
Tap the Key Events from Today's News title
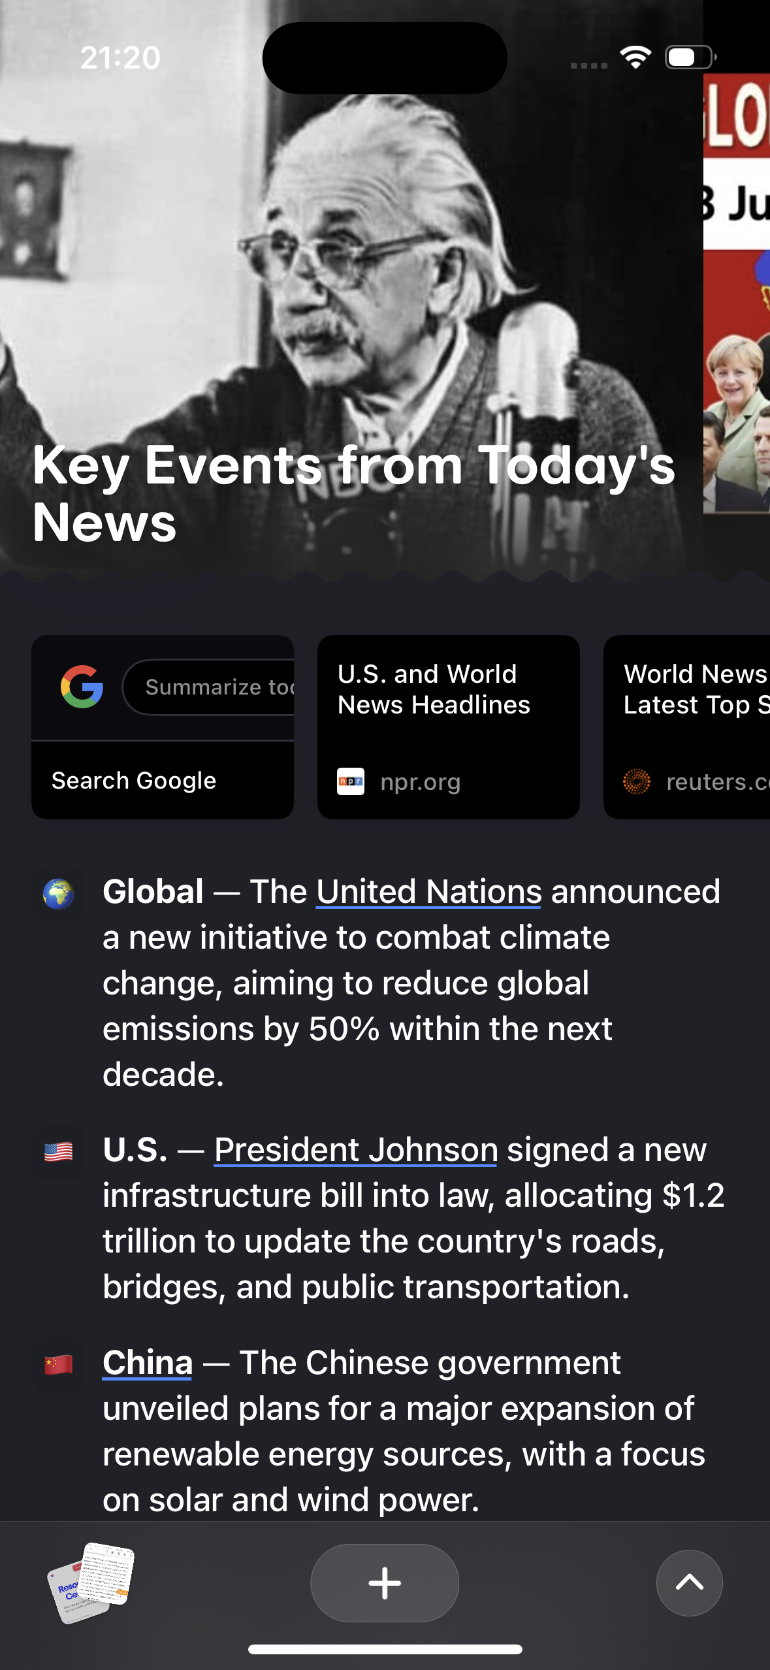(x=353, y=494)
